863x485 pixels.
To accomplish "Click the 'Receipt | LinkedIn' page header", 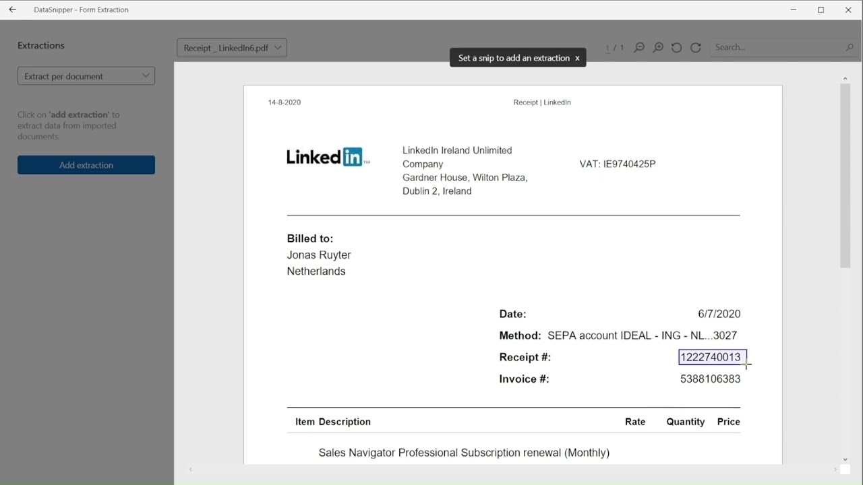I will click(542, 102).
